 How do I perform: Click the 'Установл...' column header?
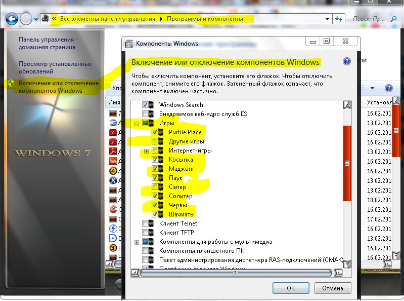tap(379, 102)
